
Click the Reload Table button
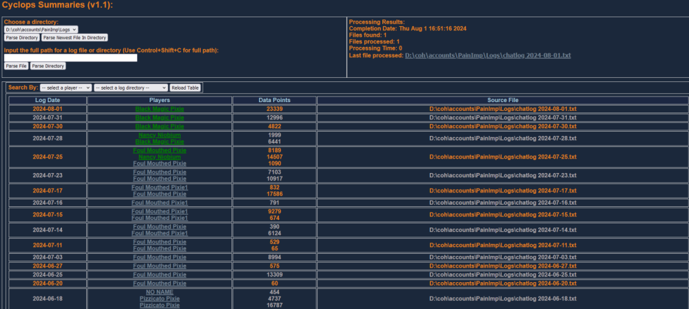185,88
